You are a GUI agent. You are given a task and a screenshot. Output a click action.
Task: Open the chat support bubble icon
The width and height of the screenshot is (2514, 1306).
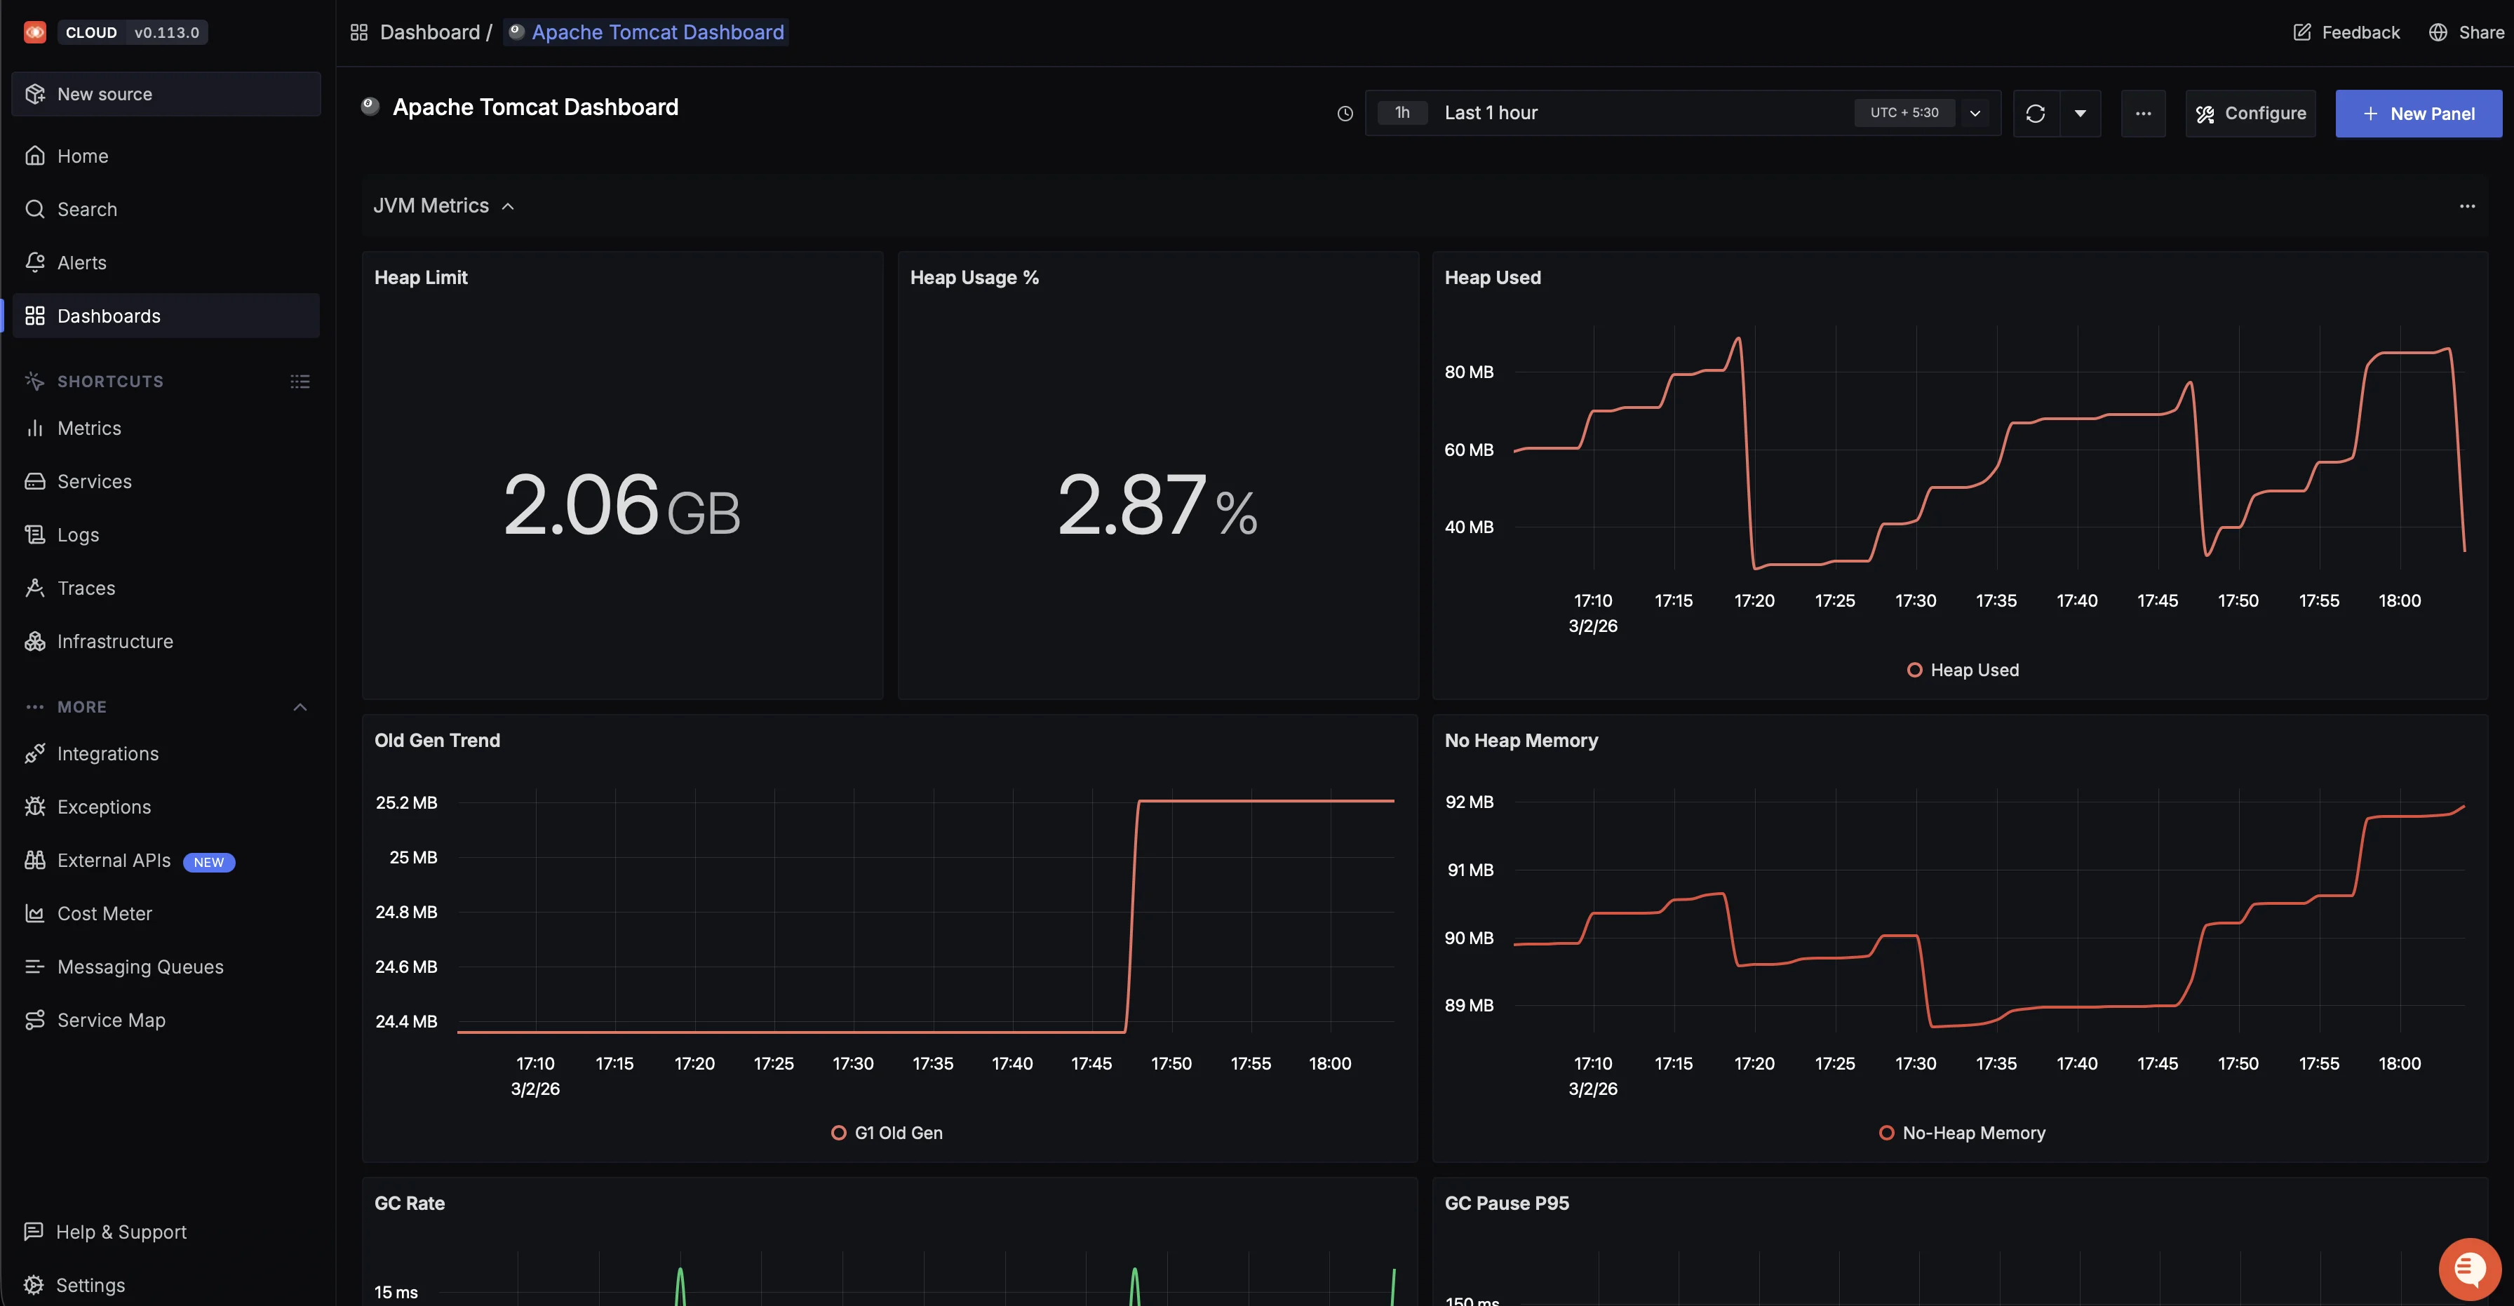tap(2468, 1269)
